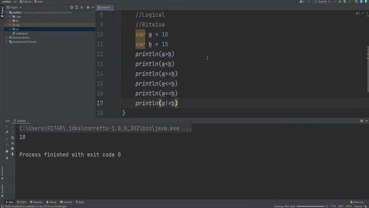Place cursor on line 11 var b = 15
This screenshot has width=369, height=208.
[152, 44]
